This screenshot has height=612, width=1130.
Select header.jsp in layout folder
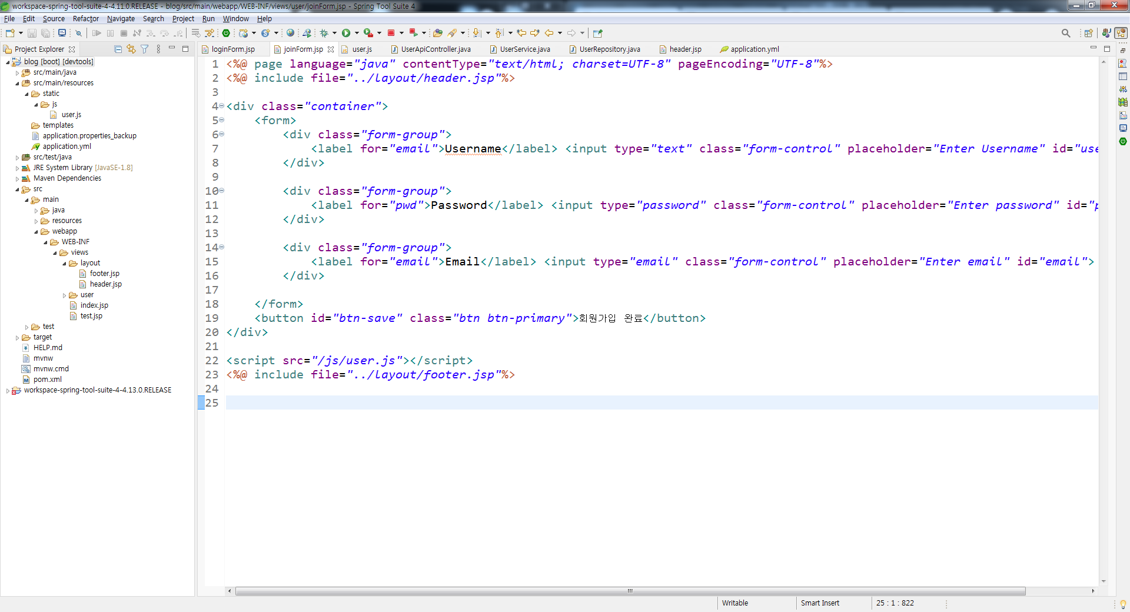pyautogui.click(x=105, y=284)
